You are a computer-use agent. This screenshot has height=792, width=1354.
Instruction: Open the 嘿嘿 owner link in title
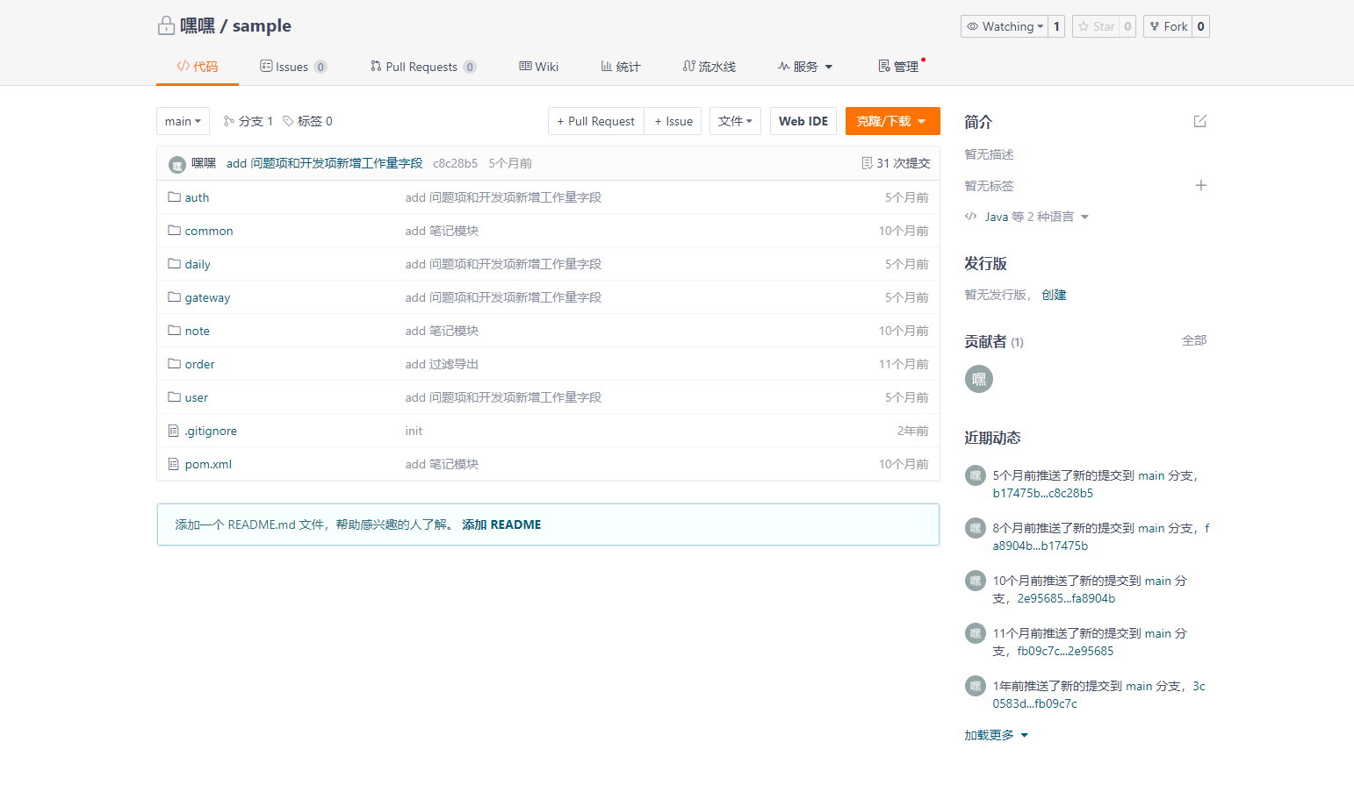(x=198, y=25)
